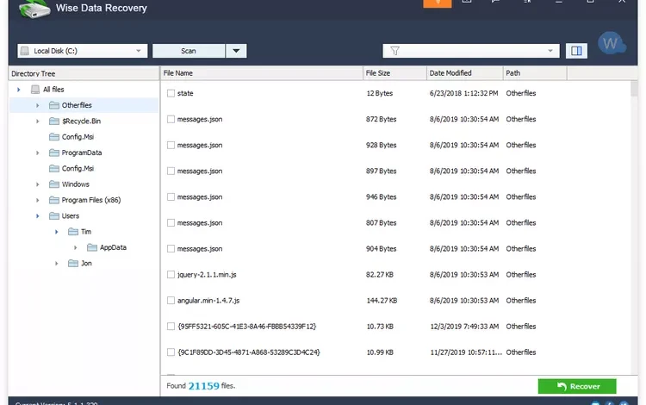Click the drive icon next to All files
This screenshot has width=646, height=405.
[35, 90]
